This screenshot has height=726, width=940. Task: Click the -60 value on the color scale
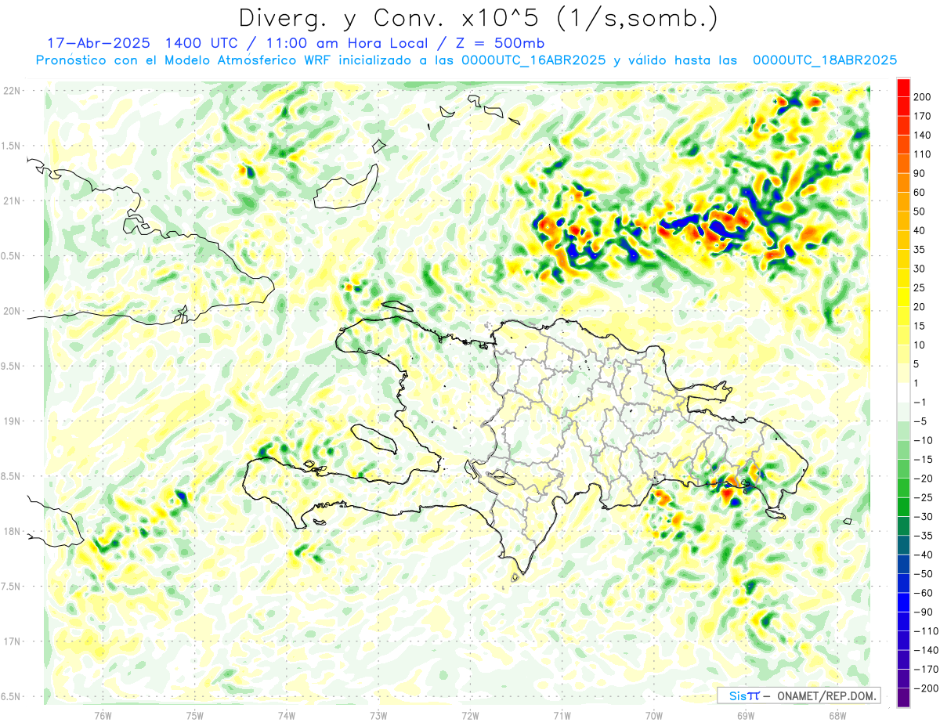[921, 594]
